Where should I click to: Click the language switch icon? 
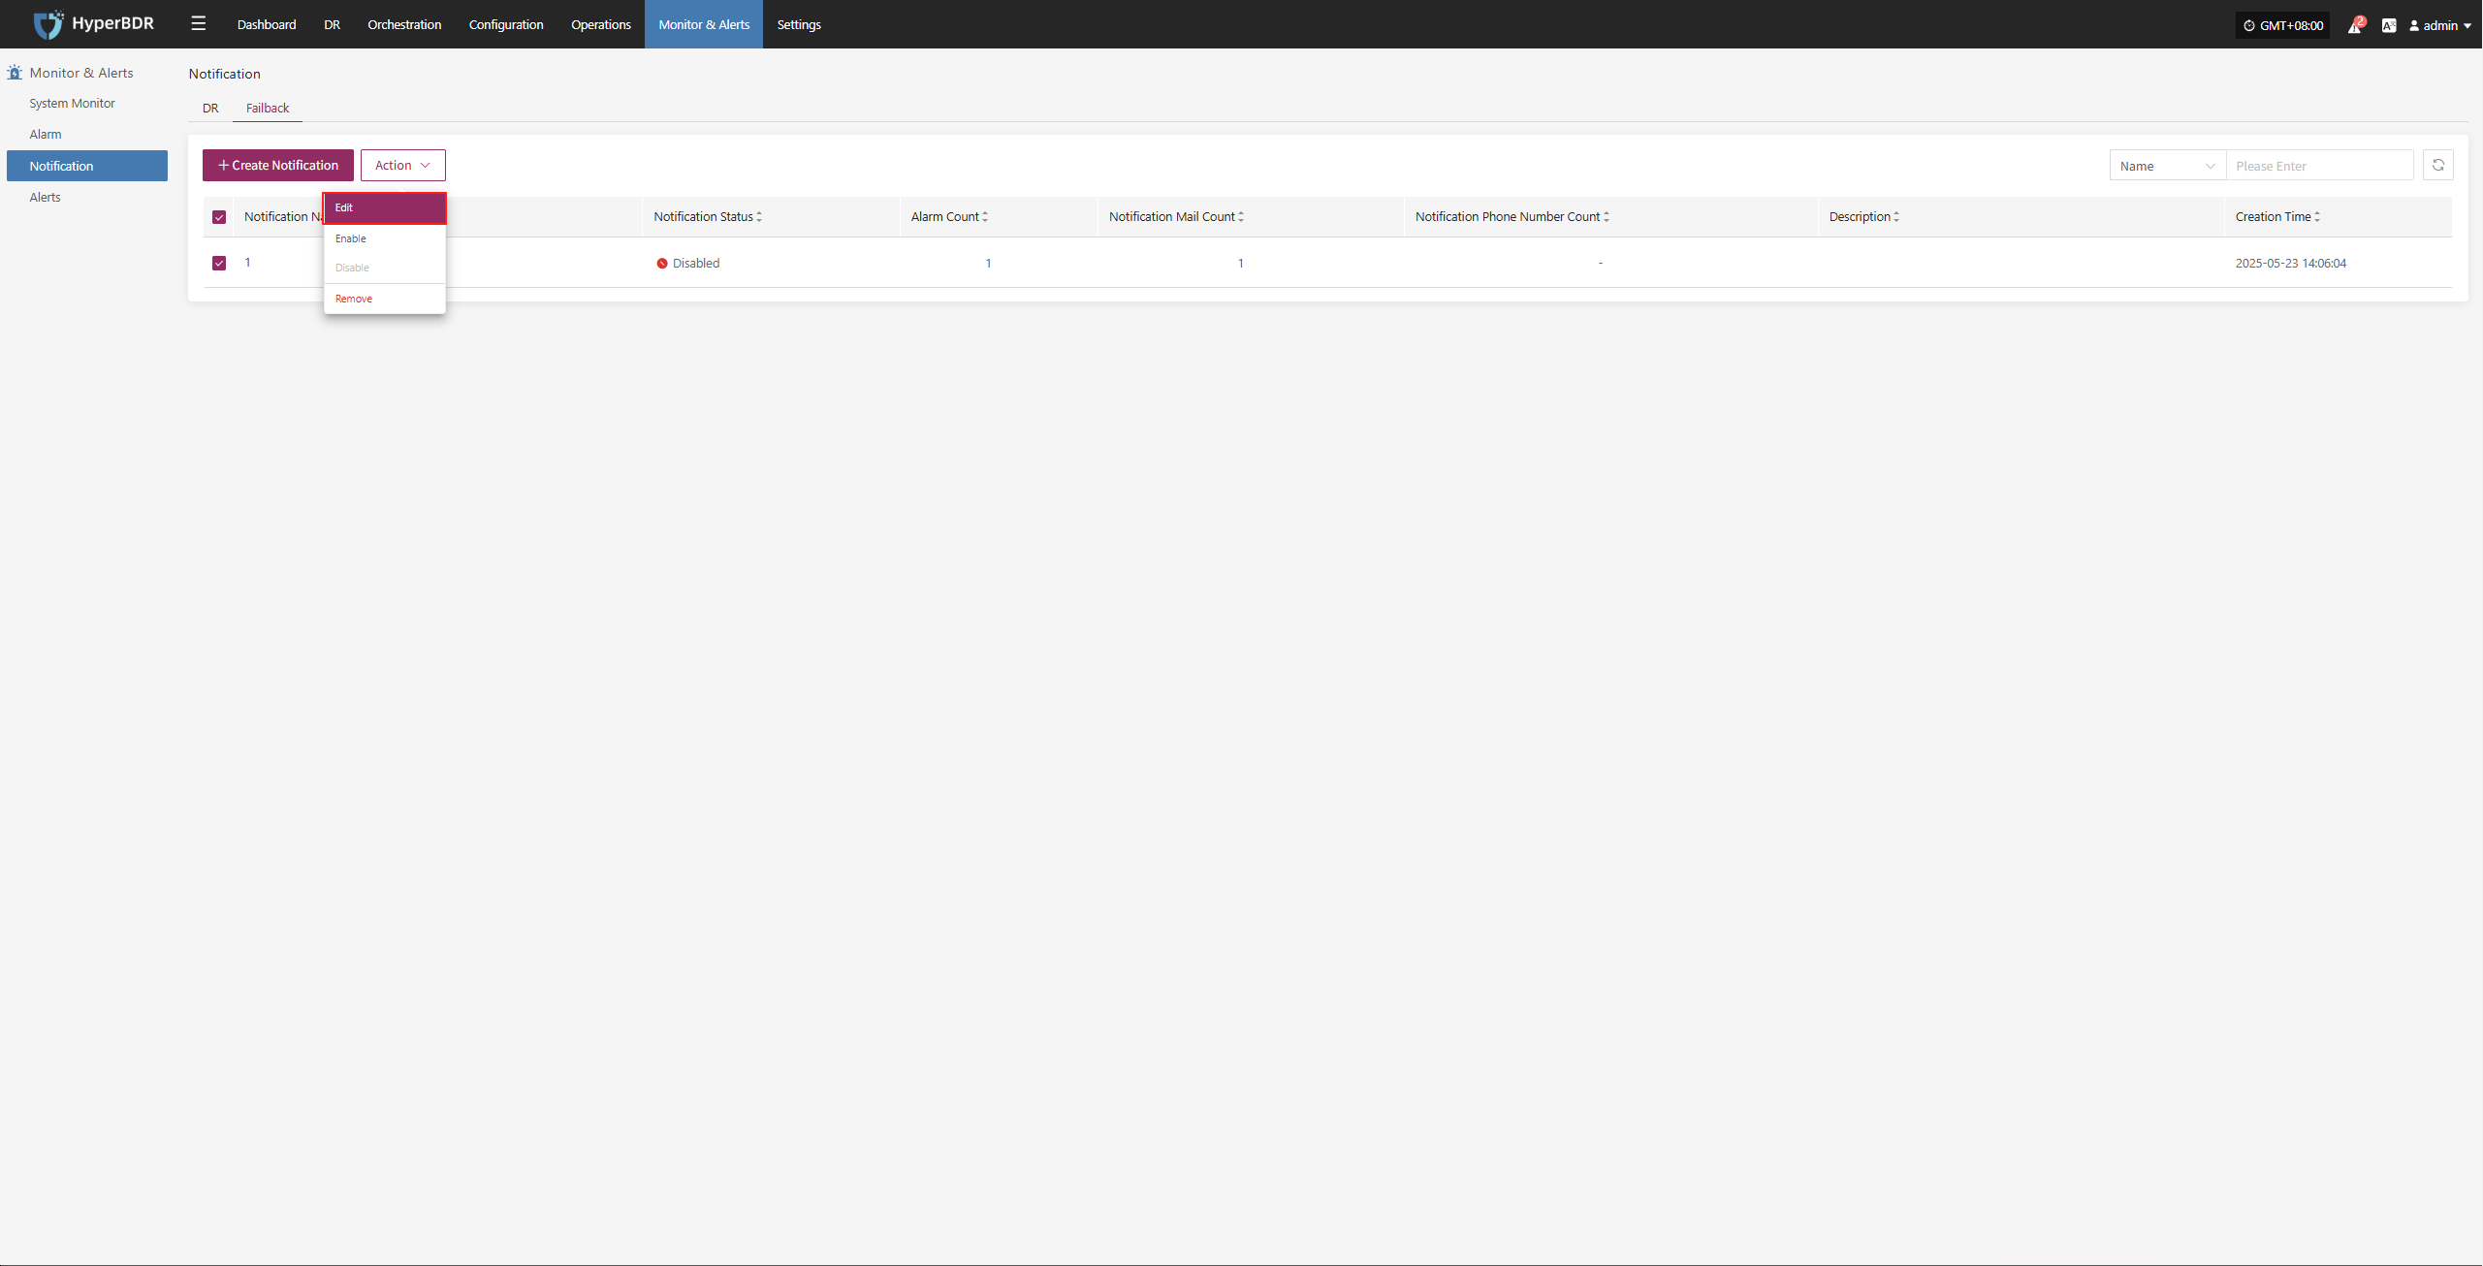click(2389, 25)
